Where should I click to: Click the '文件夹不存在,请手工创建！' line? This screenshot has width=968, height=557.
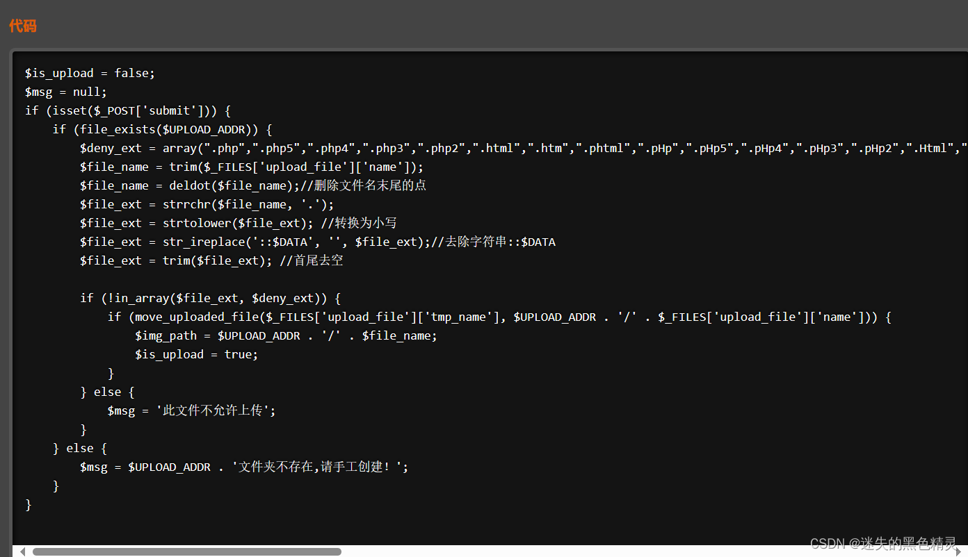(244, 467)
